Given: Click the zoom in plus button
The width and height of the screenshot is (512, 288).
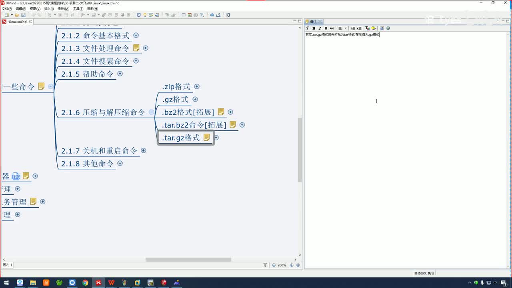Looking at the screenshot, I should coord(292,265).
